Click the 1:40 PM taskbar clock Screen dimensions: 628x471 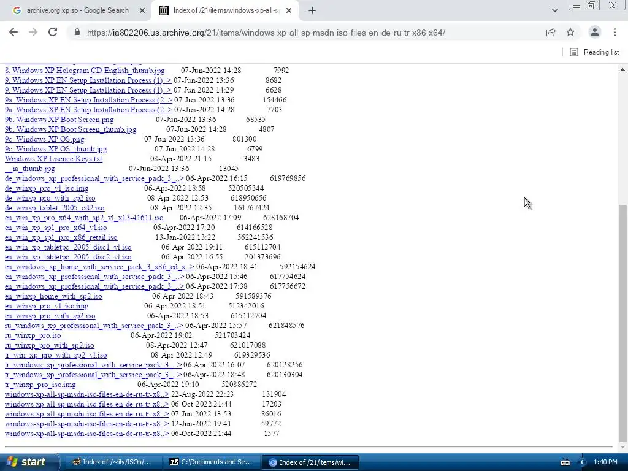(605, 462)
